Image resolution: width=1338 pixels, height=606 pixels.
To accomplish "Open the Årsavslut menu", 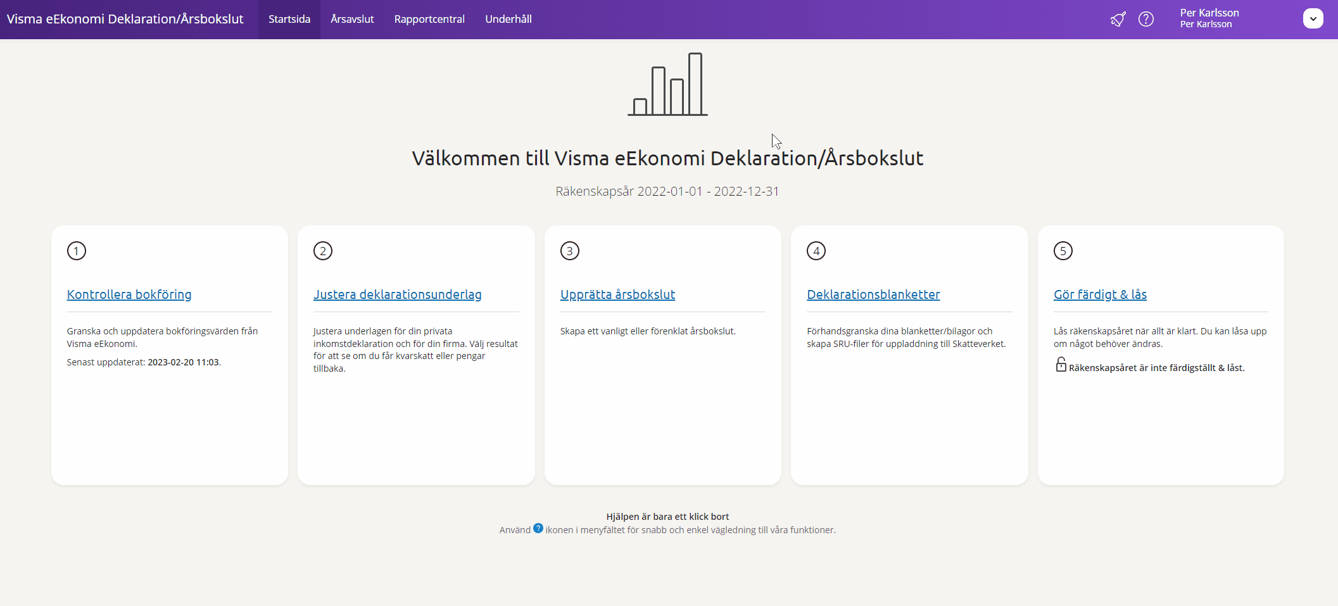I will click(352, 19).
